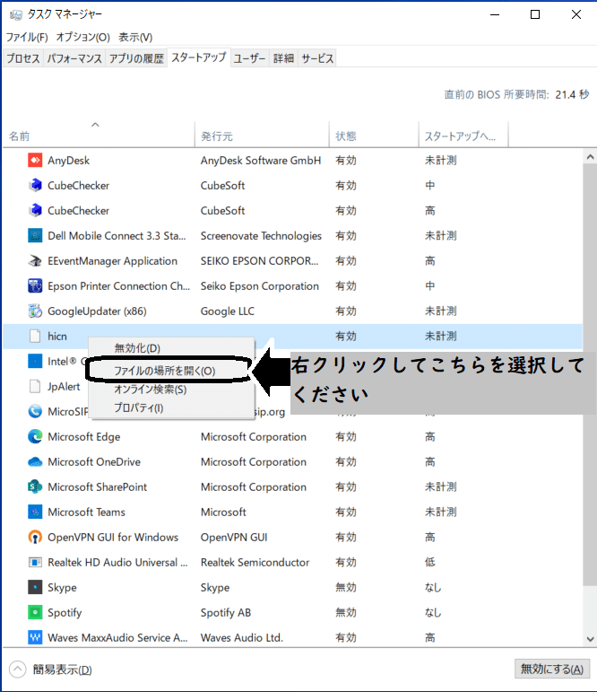Screen dimensions: 597x692
Task: Click the EEventManager Application icon
Action: [35, 261]
